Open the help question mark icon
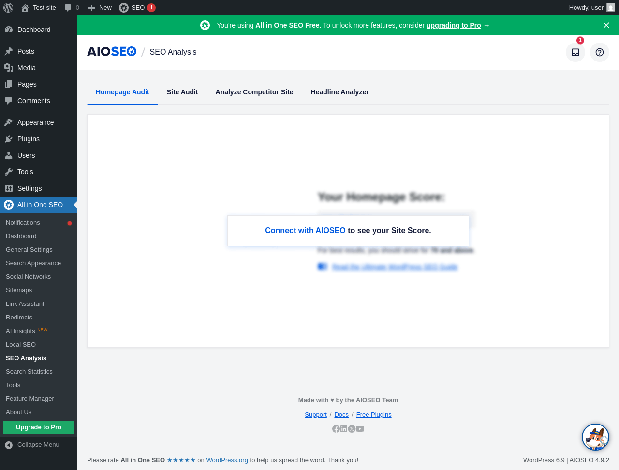The height and width of the screenshot is (470, 619). point(600,52)
